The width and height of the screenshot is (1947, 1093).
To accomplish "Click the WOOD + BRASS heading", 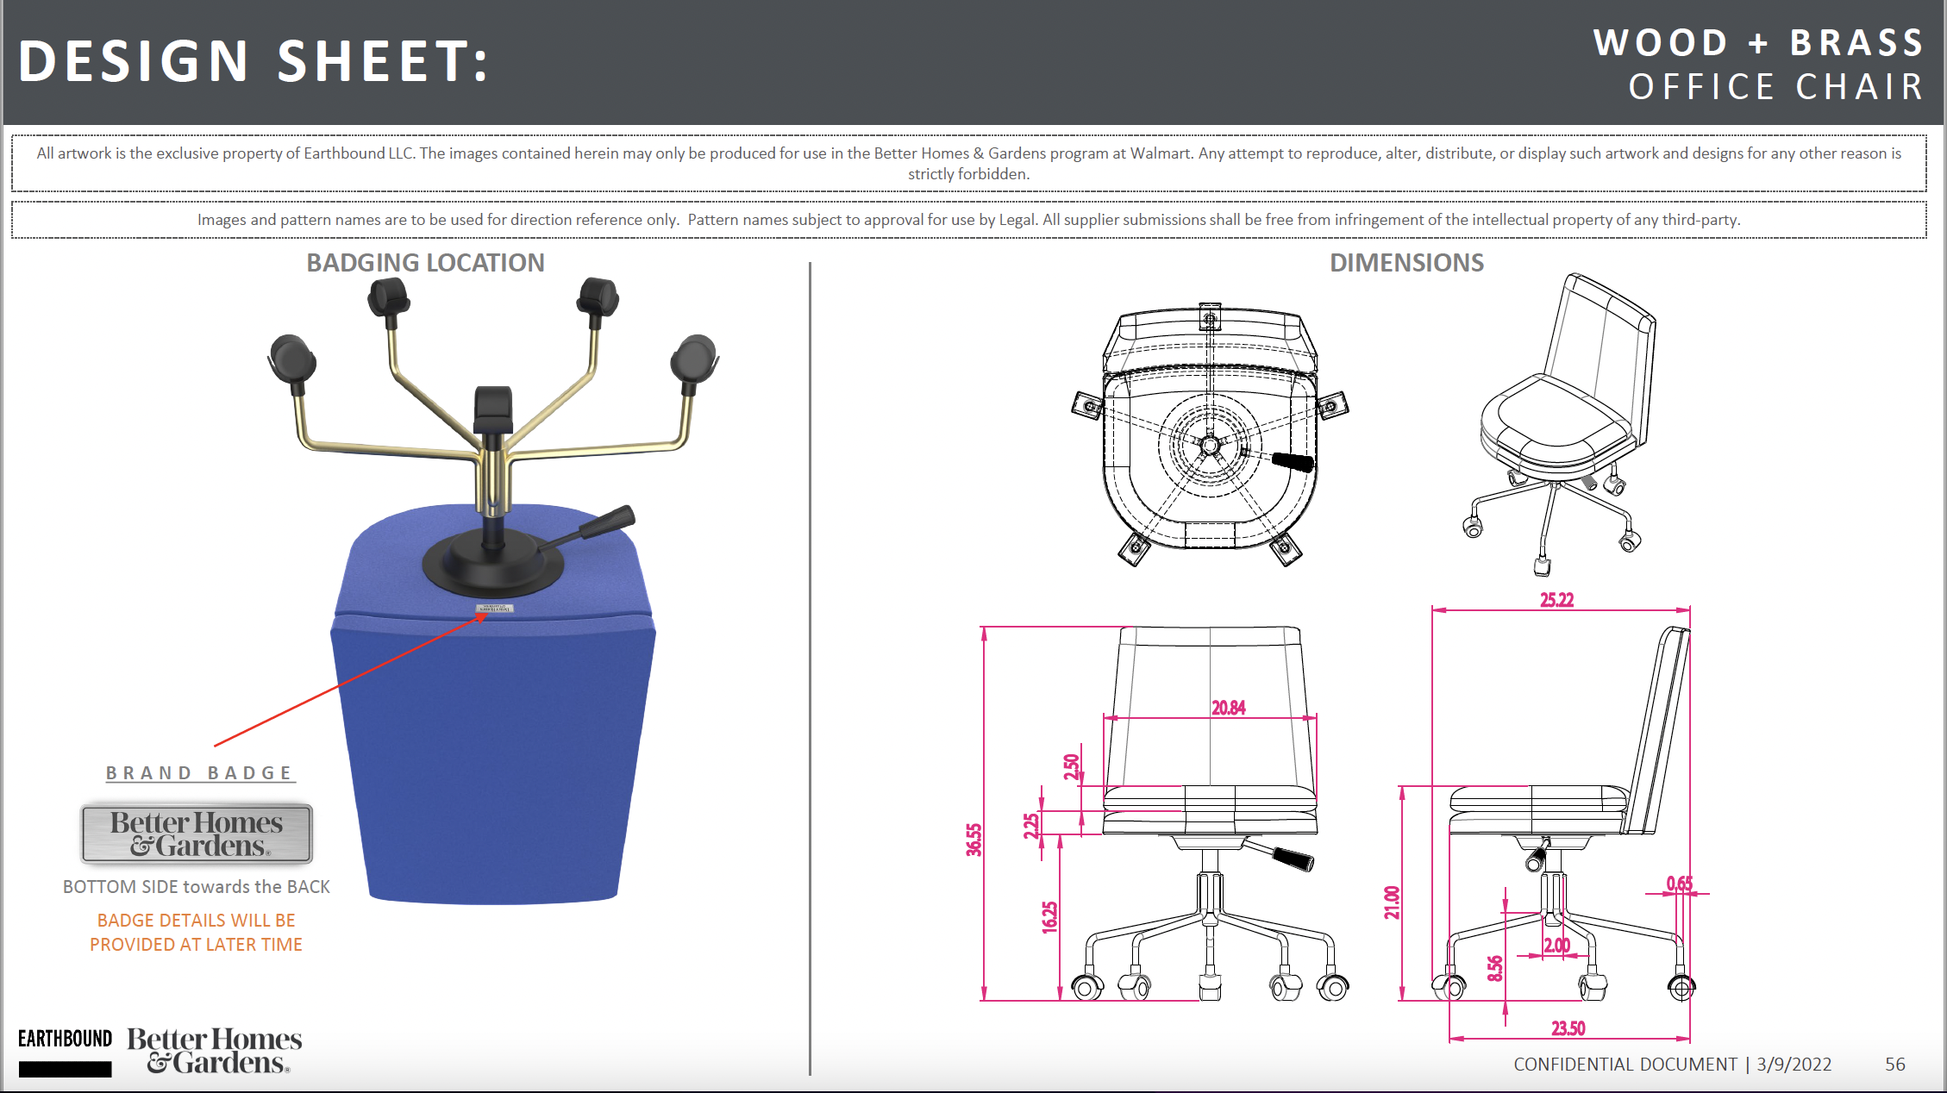I will click(1759, 43).
